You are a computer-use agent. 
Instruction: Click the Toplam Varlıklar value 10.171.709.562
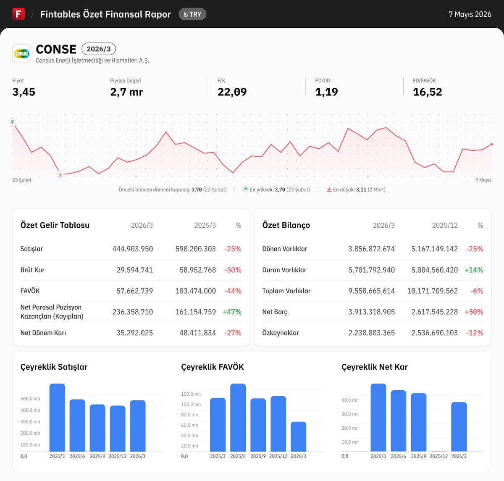433,291
